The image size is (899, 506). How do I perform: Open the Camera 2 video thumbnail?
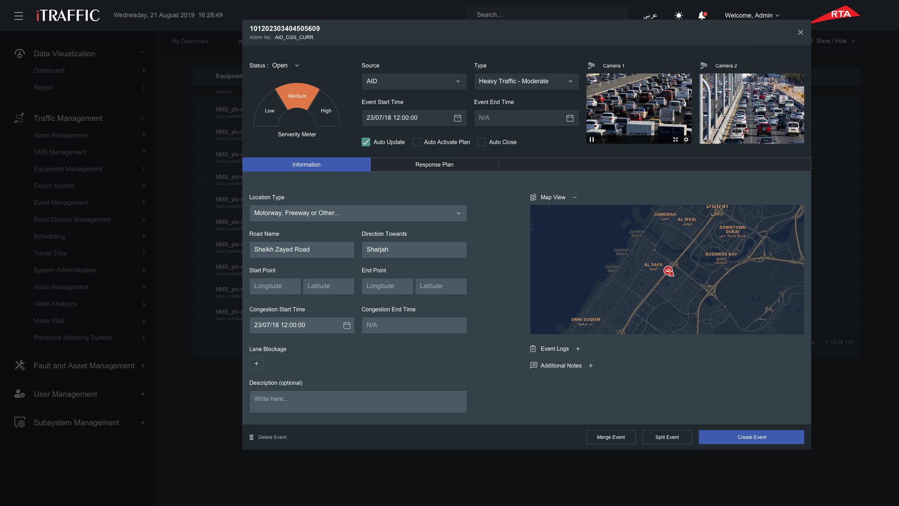point(752,109)
